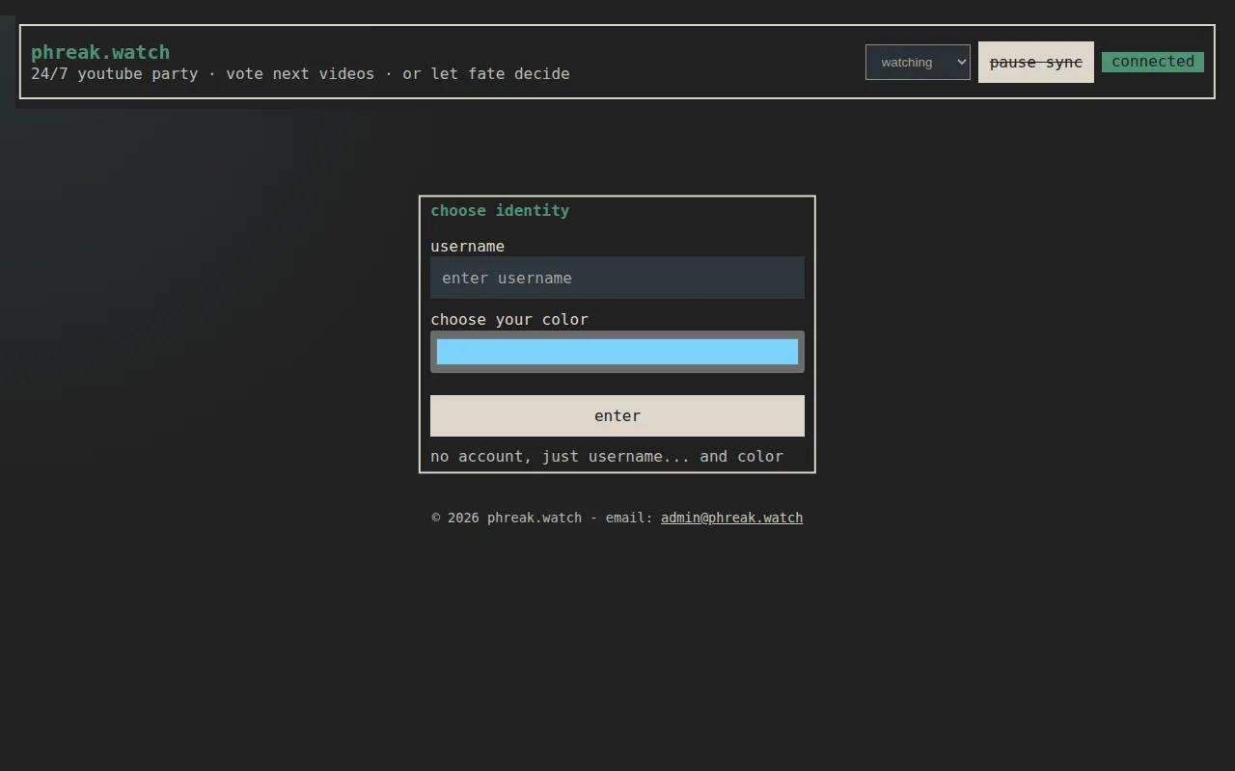This screenshot has height=771, width=1235.
Task: Click the 'email:' footer label
Action: (x=629, y=518)
